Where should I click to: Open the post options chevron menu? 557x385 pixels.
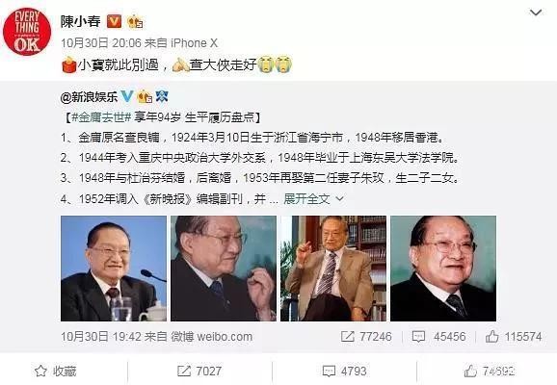point(536,13)
